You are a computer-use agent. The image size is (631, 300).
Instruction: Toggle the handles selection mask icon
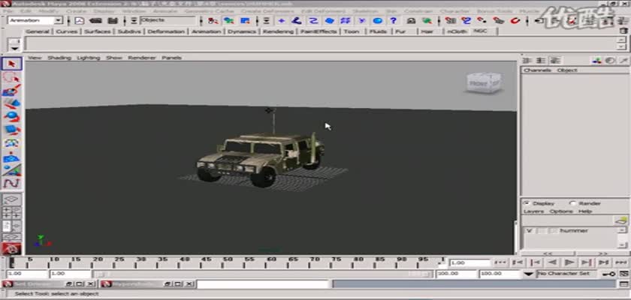[x=281, y=20]
